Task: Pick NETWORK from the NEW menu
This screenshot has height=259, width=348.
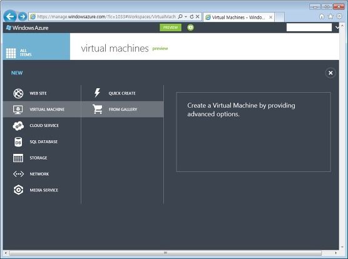Action: (42, 174)
